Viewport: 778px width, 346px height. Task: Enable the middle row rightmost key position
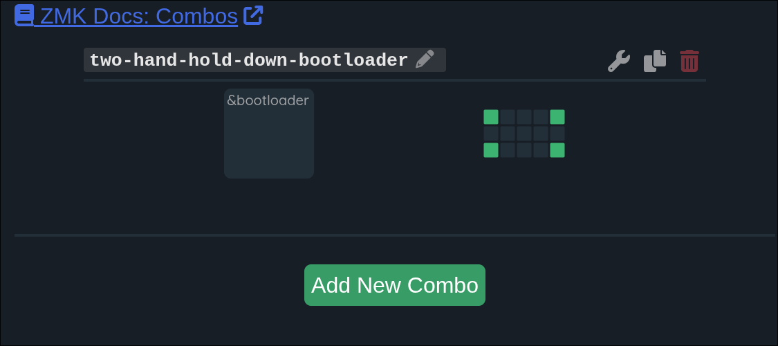point(557,134)
